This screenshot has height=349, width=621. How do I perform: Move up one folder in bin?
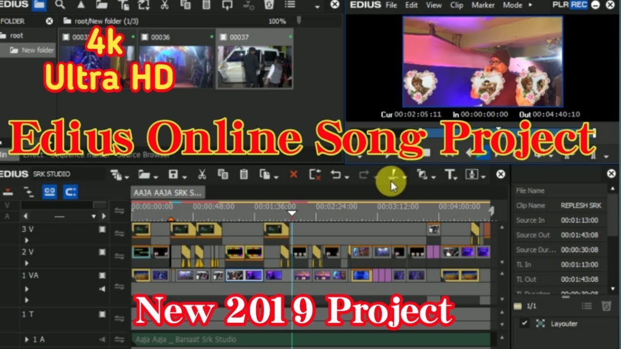coord(81,5)
